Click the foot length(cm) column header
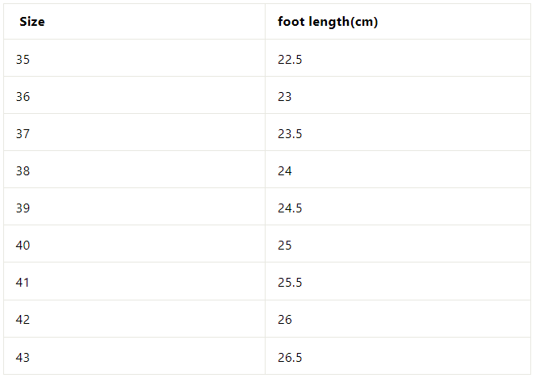This screenshot has height=378, width=536. click(328, 22)
